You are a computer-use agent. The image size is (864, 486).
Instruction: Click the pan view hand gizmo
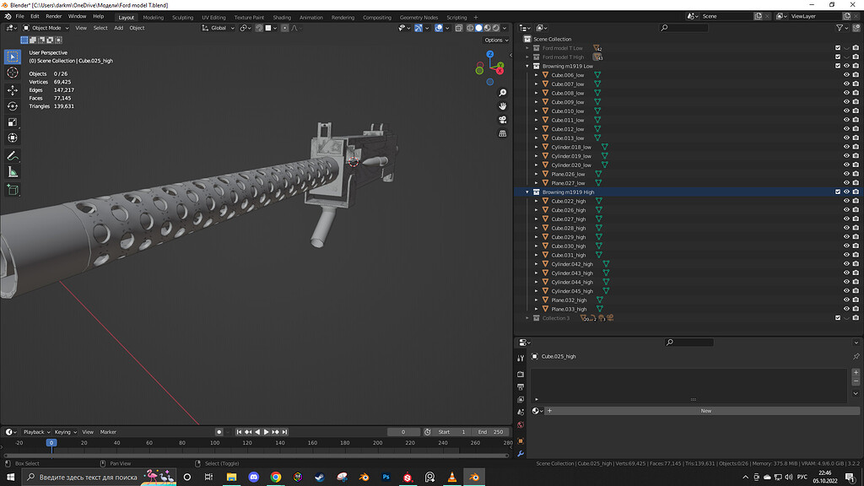503,105
